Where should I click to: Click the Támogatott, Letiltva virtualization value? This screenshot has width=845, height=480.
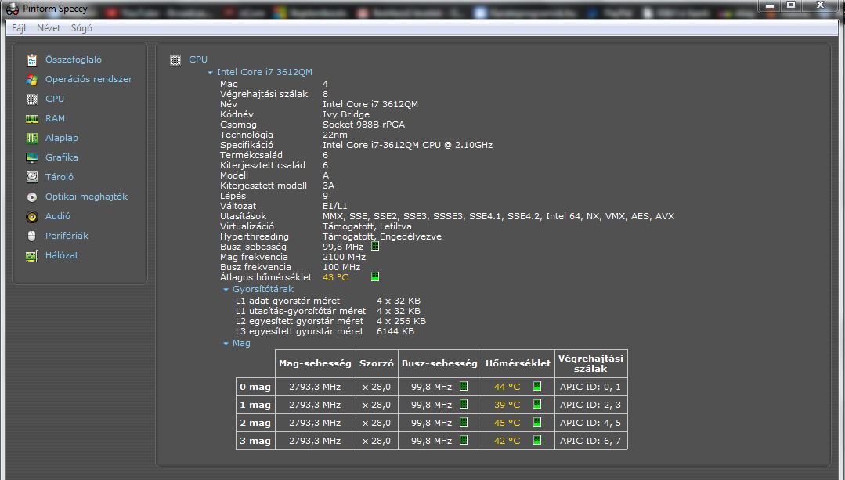pos(367,226)
